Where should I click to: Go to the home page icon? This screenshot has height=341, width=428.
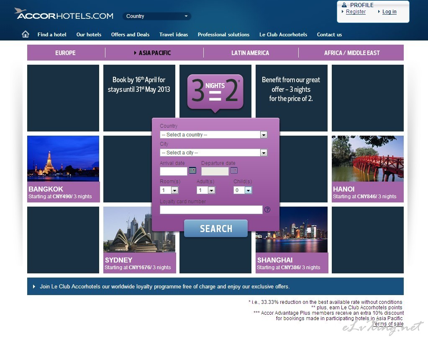pyautogui.click(x=26, y=34)
